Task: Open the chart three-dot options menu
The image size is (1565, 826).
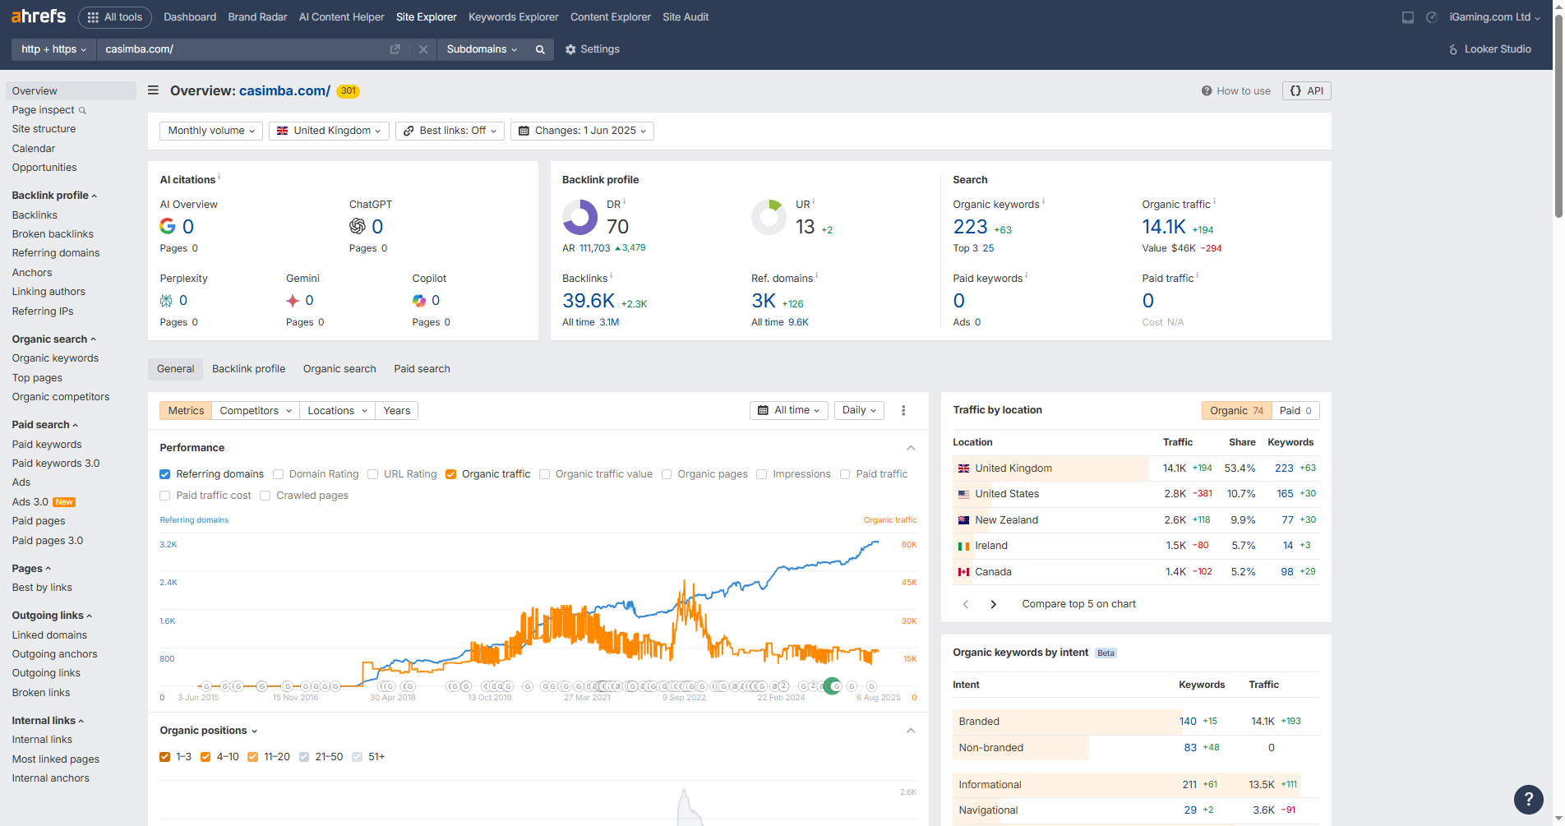Action: tap(903, 411)
